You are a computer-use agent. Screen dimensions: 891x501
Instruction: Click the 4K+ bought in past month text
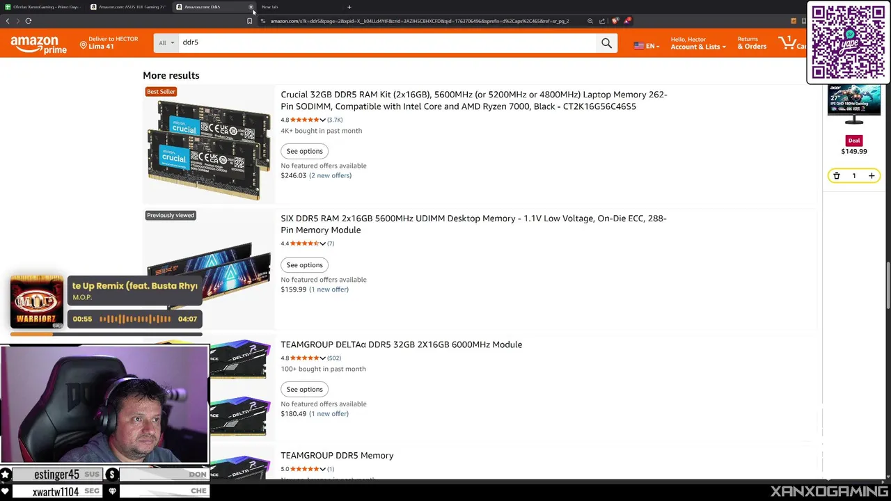(322, 131)
